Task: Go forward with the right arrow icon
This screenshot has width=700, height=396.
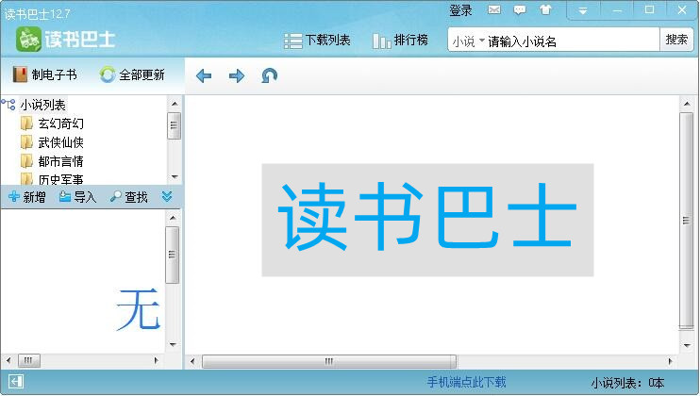Action: coord(237,75)
